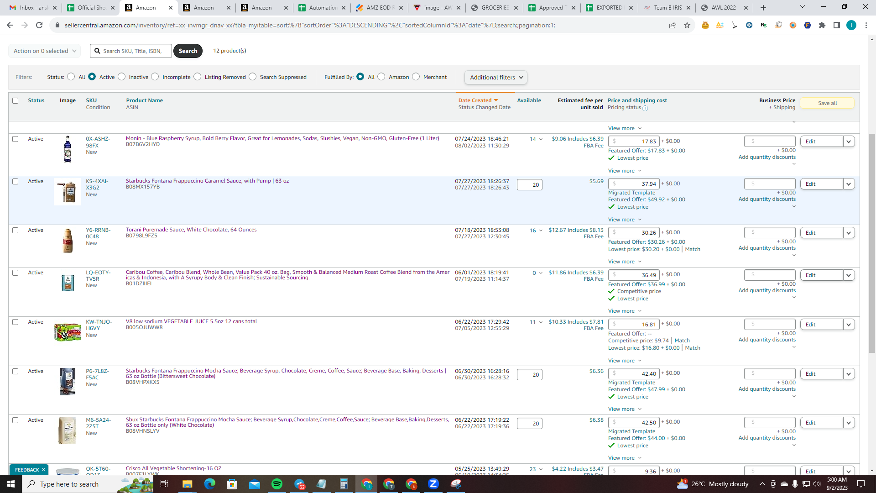The image size is (876, 493).
Task: Click the pricing status info icon
Action: tap(645, 108)
